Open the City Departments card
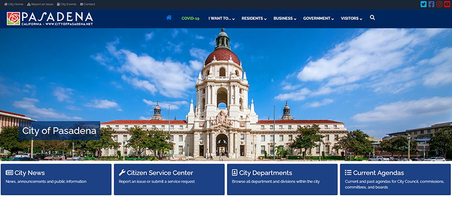The image size is (452, 197). click(x=282, y=180)
